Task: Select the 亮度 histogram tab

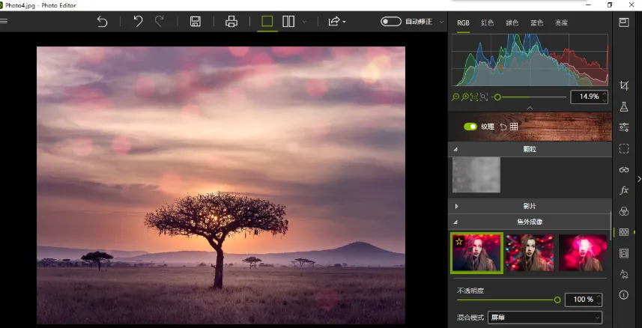Action: click(561, 23)
